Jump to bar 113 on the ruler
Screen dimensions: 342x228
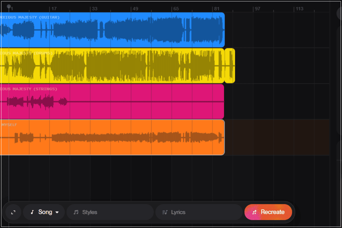[299, 9]
